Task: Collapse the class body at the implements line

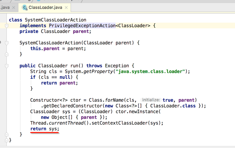Action: tap(6, 26)
